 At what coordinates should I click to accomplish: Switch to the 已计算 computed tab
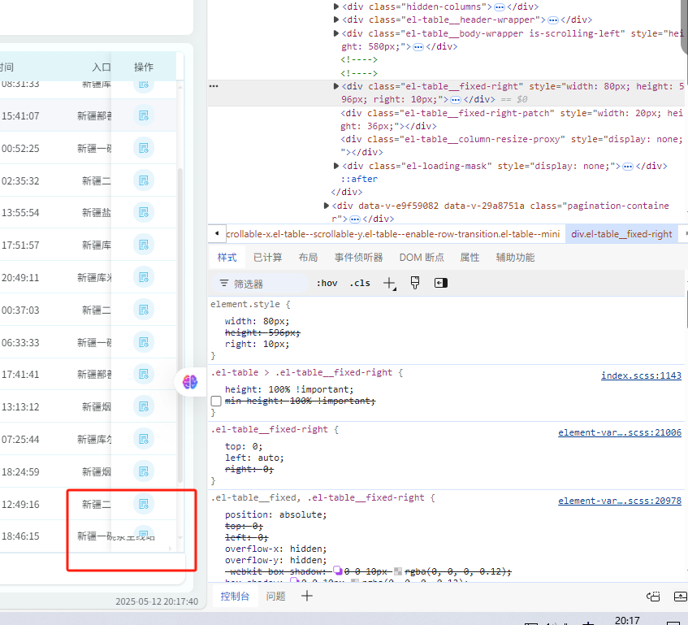(268, 258)
